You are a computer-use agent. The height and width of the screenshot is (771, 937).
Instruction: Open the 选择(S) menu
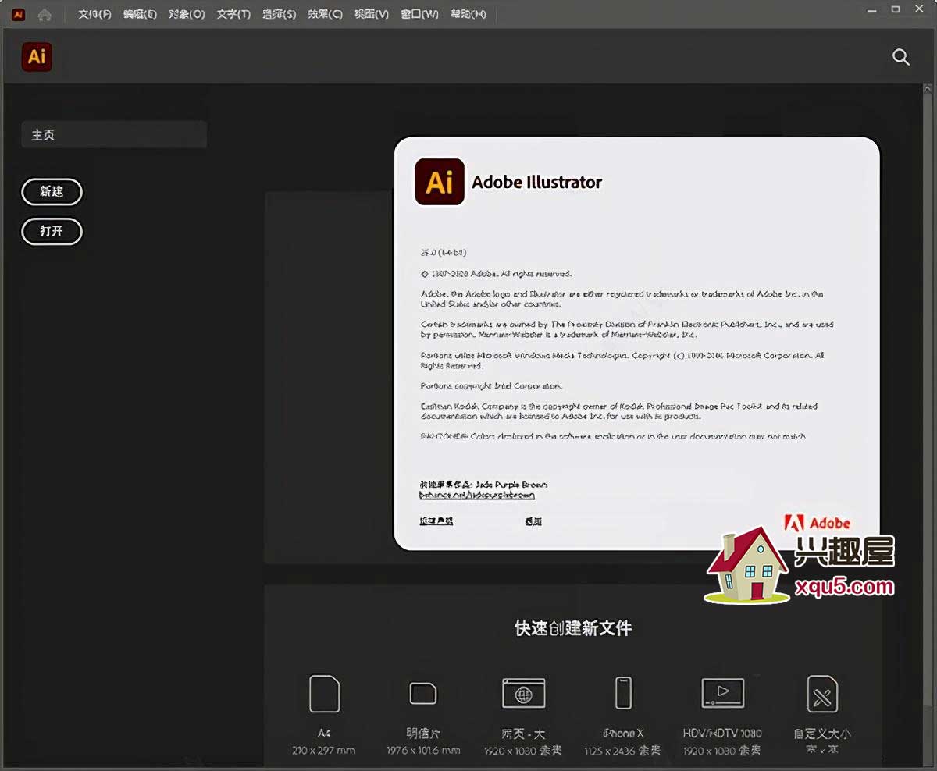(x=280, y=14)
